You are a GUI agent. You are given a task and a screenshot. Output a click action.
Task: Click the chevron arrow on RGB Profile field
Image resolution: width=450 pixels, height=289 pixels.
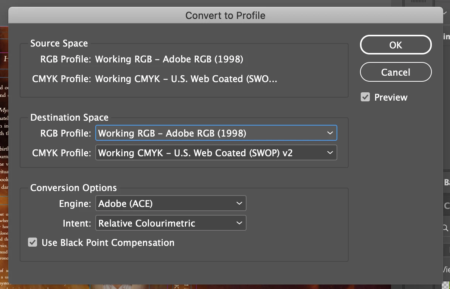[x=330, y=133]
